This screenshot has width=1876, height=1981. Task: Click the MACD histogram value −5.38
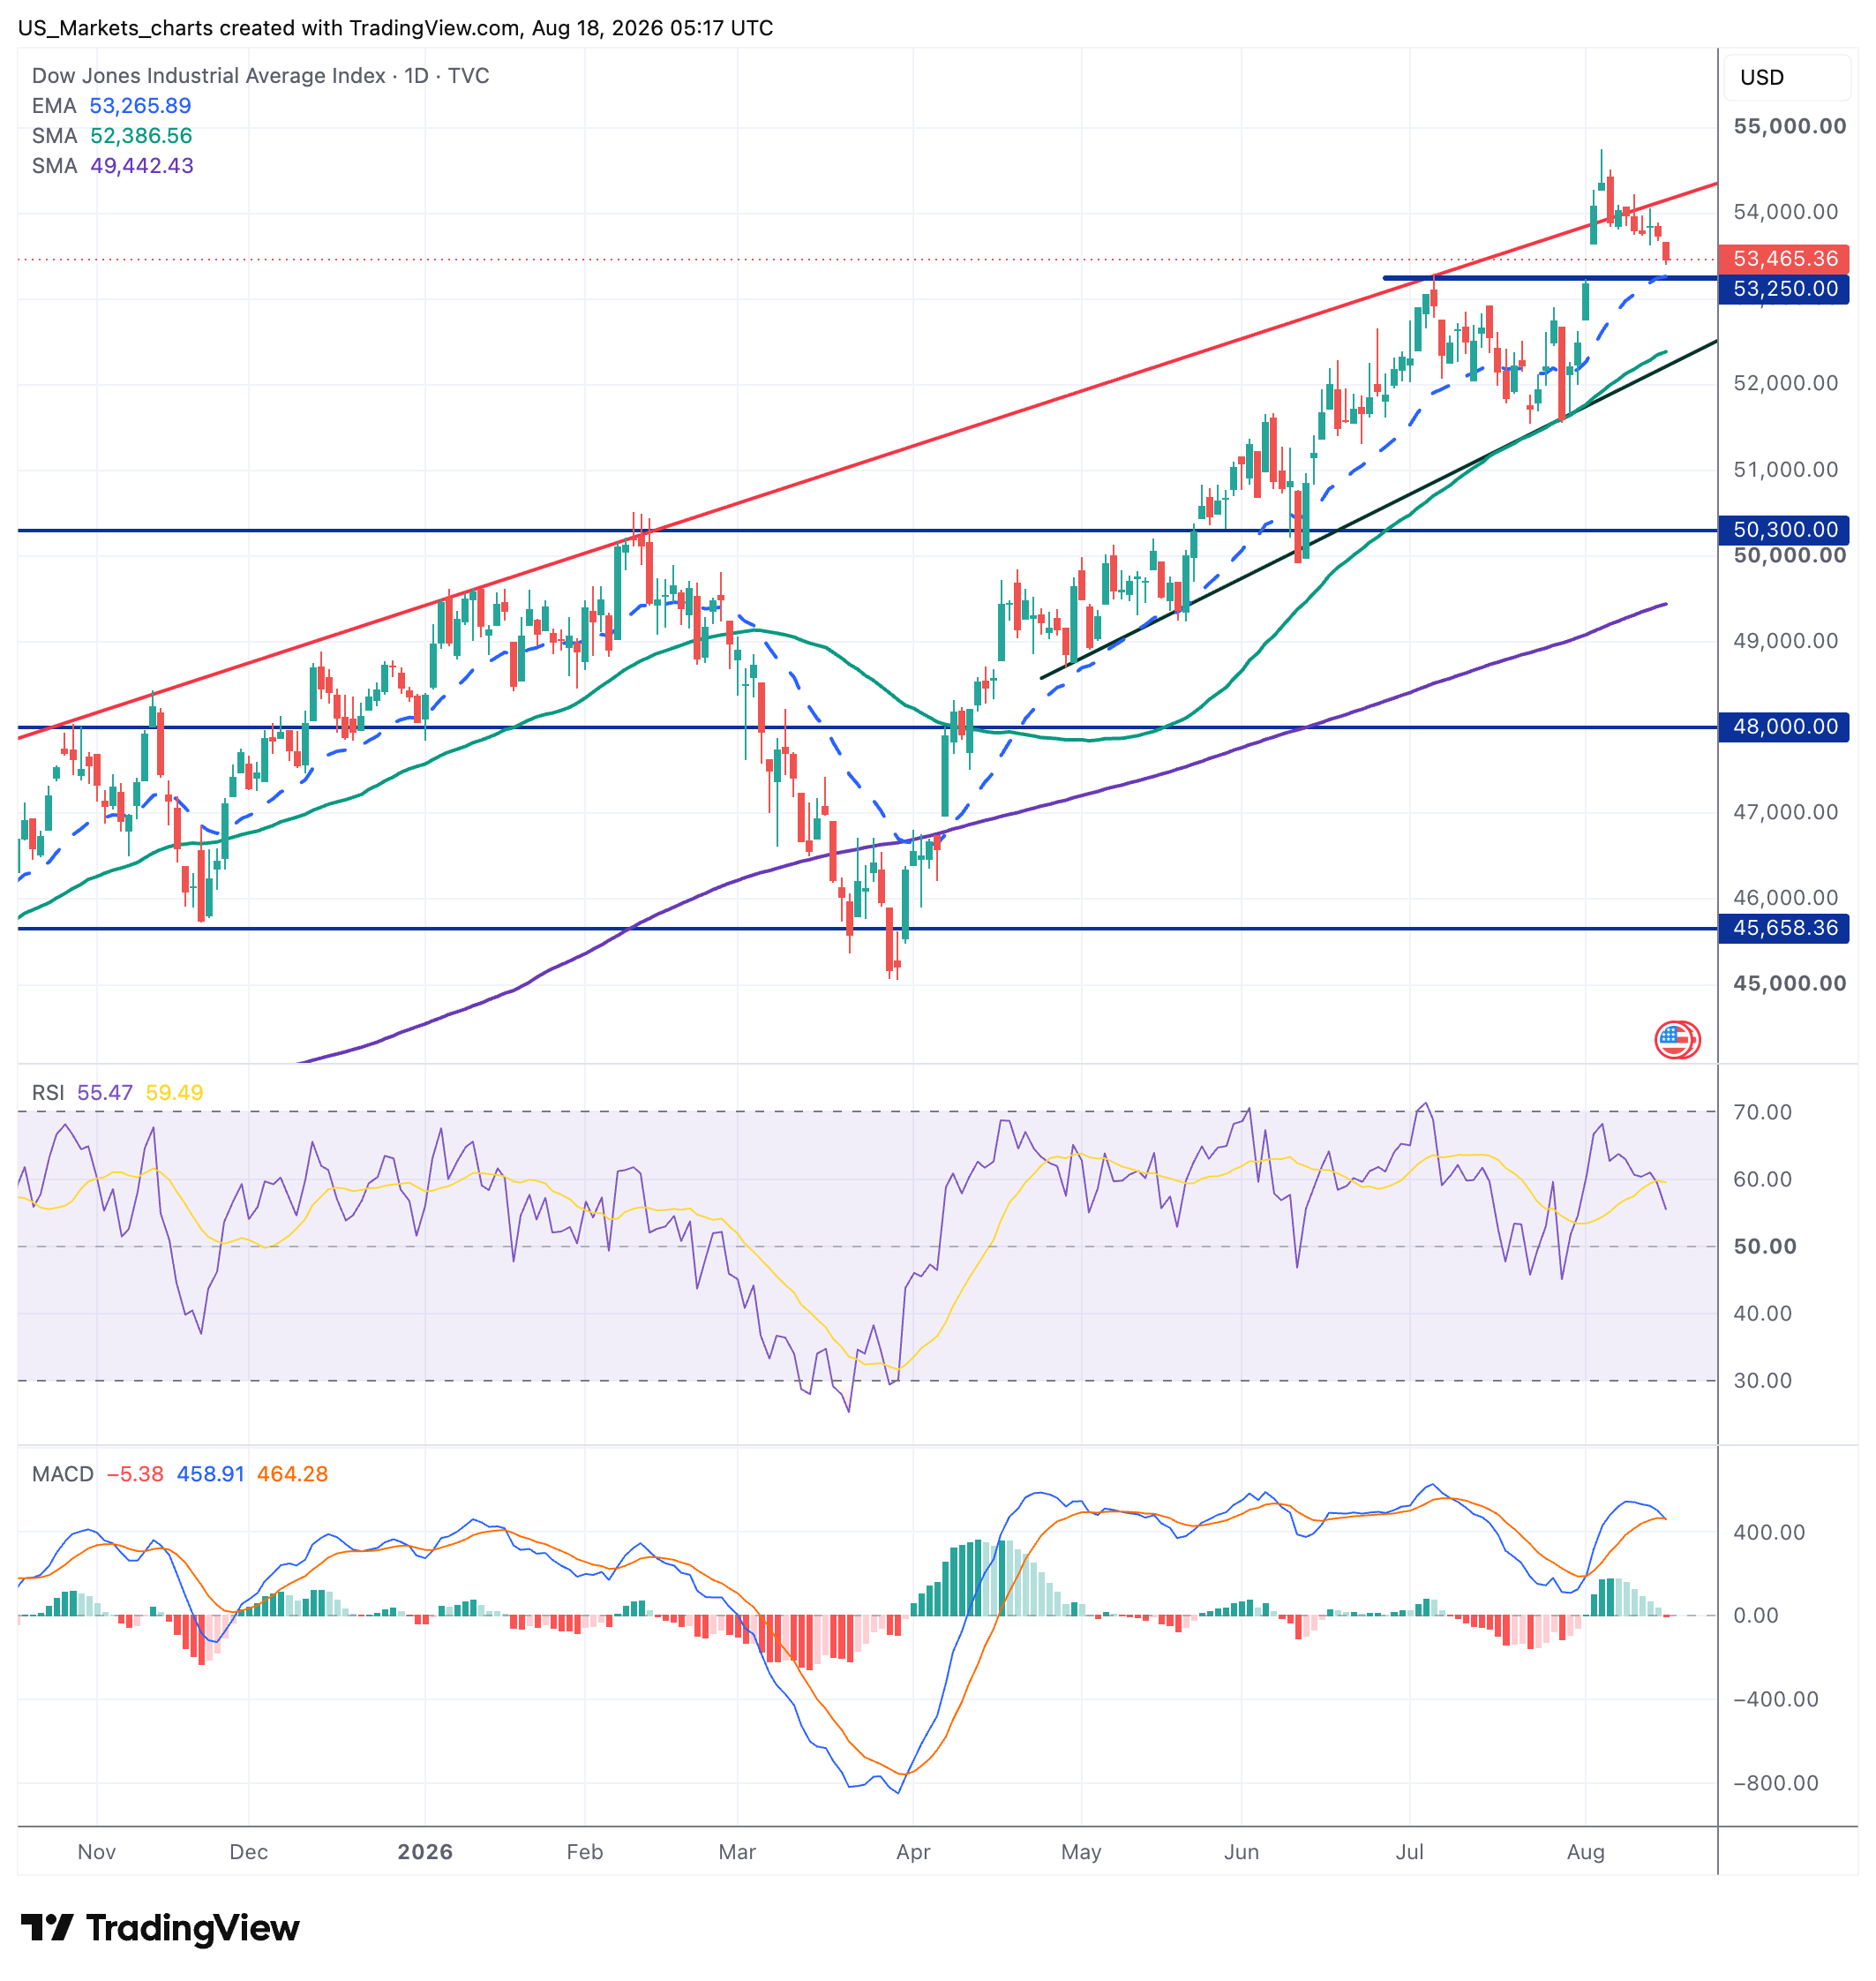(x=135, y=1473)
